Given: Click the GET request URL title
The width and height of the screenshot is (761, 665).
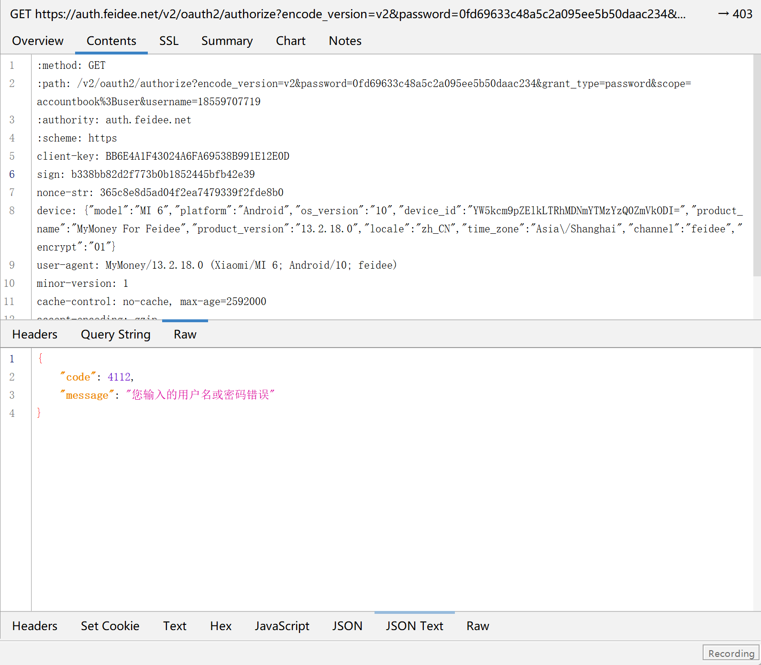Looking at the screenshot, I should point(348,14).
